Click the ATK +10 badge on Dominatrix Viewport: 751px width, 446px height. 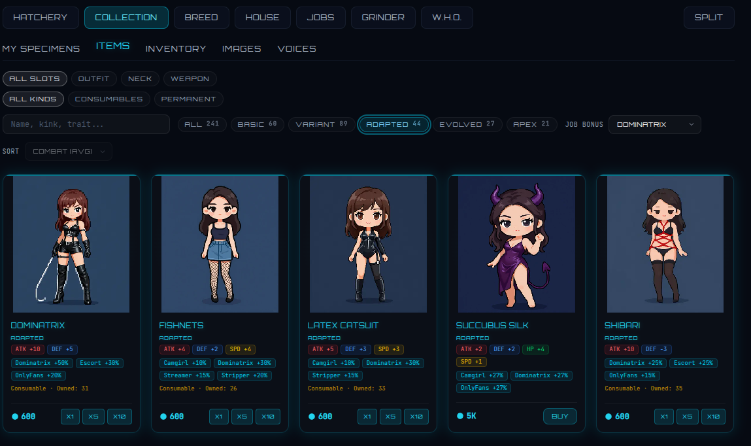(x=28, y=349)
